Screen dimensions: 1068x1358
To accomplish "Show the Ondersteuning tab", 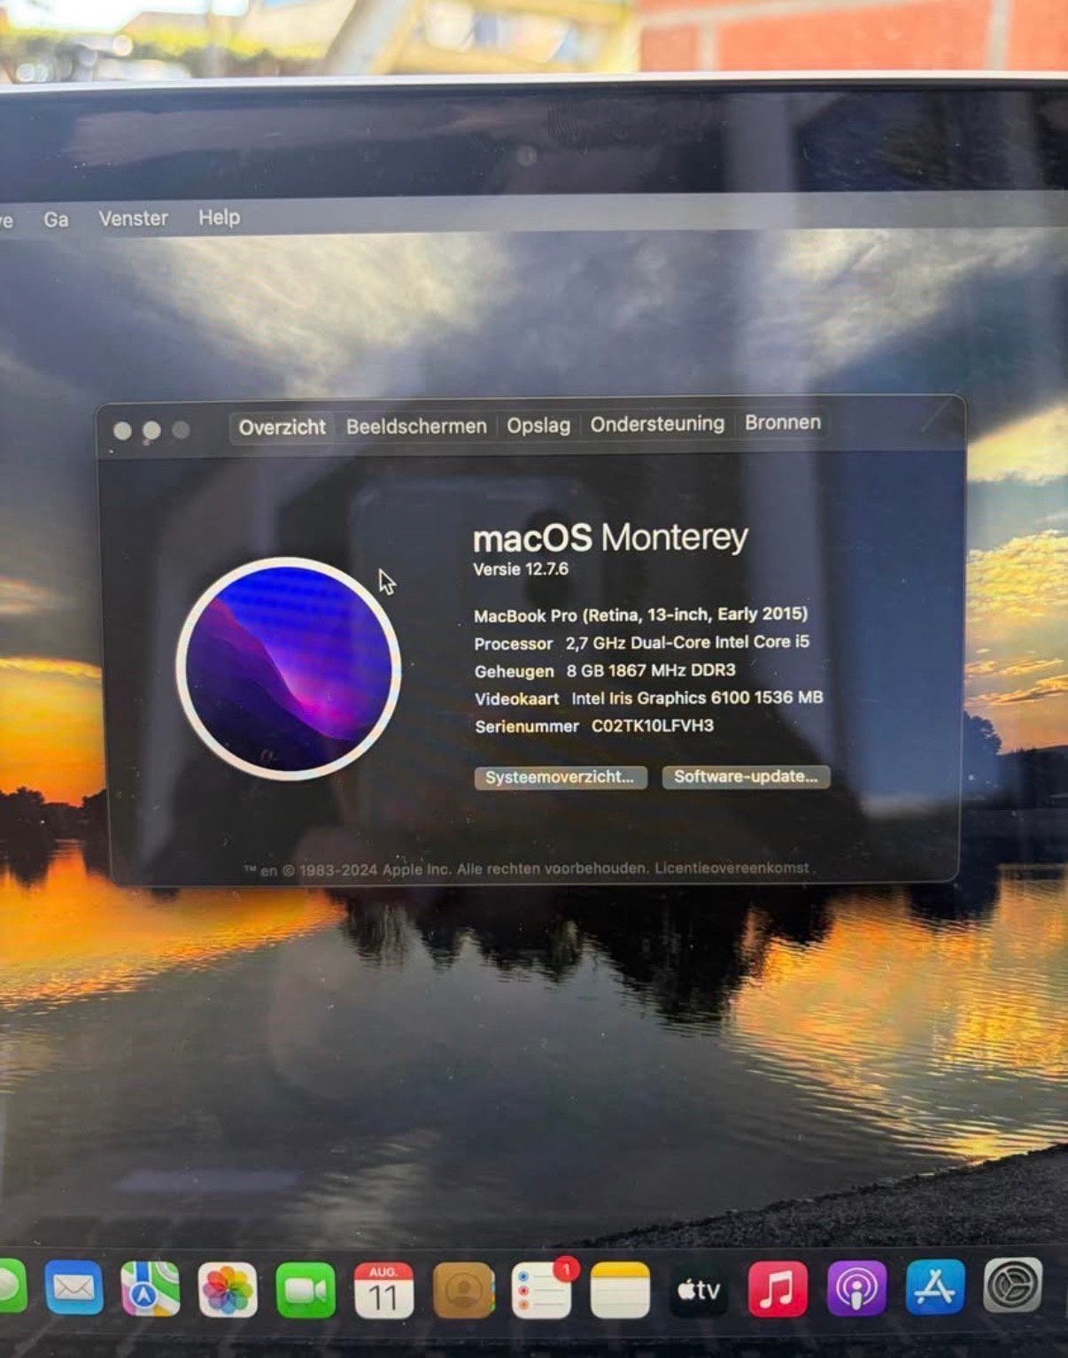I will coord(657,424).
